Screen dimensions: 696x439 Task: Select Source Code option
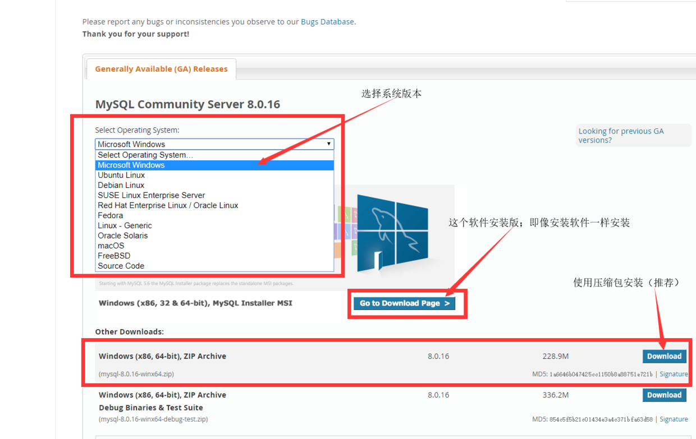[214, 266]
